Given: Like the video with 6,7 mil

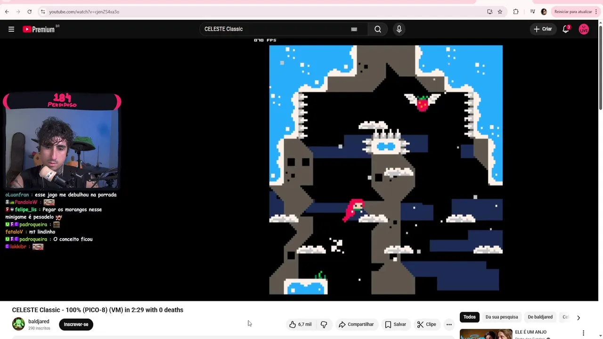Looking at the screenshot, I should (301, 324).
